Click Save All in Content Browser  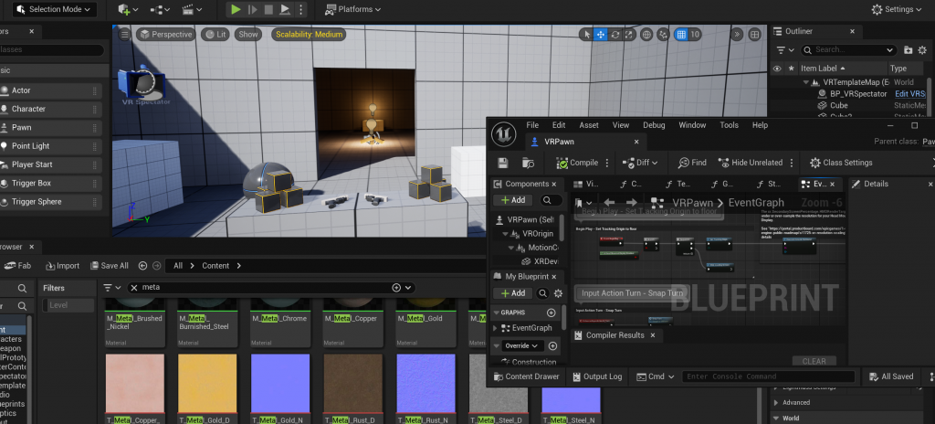click(x=110, y=266)
